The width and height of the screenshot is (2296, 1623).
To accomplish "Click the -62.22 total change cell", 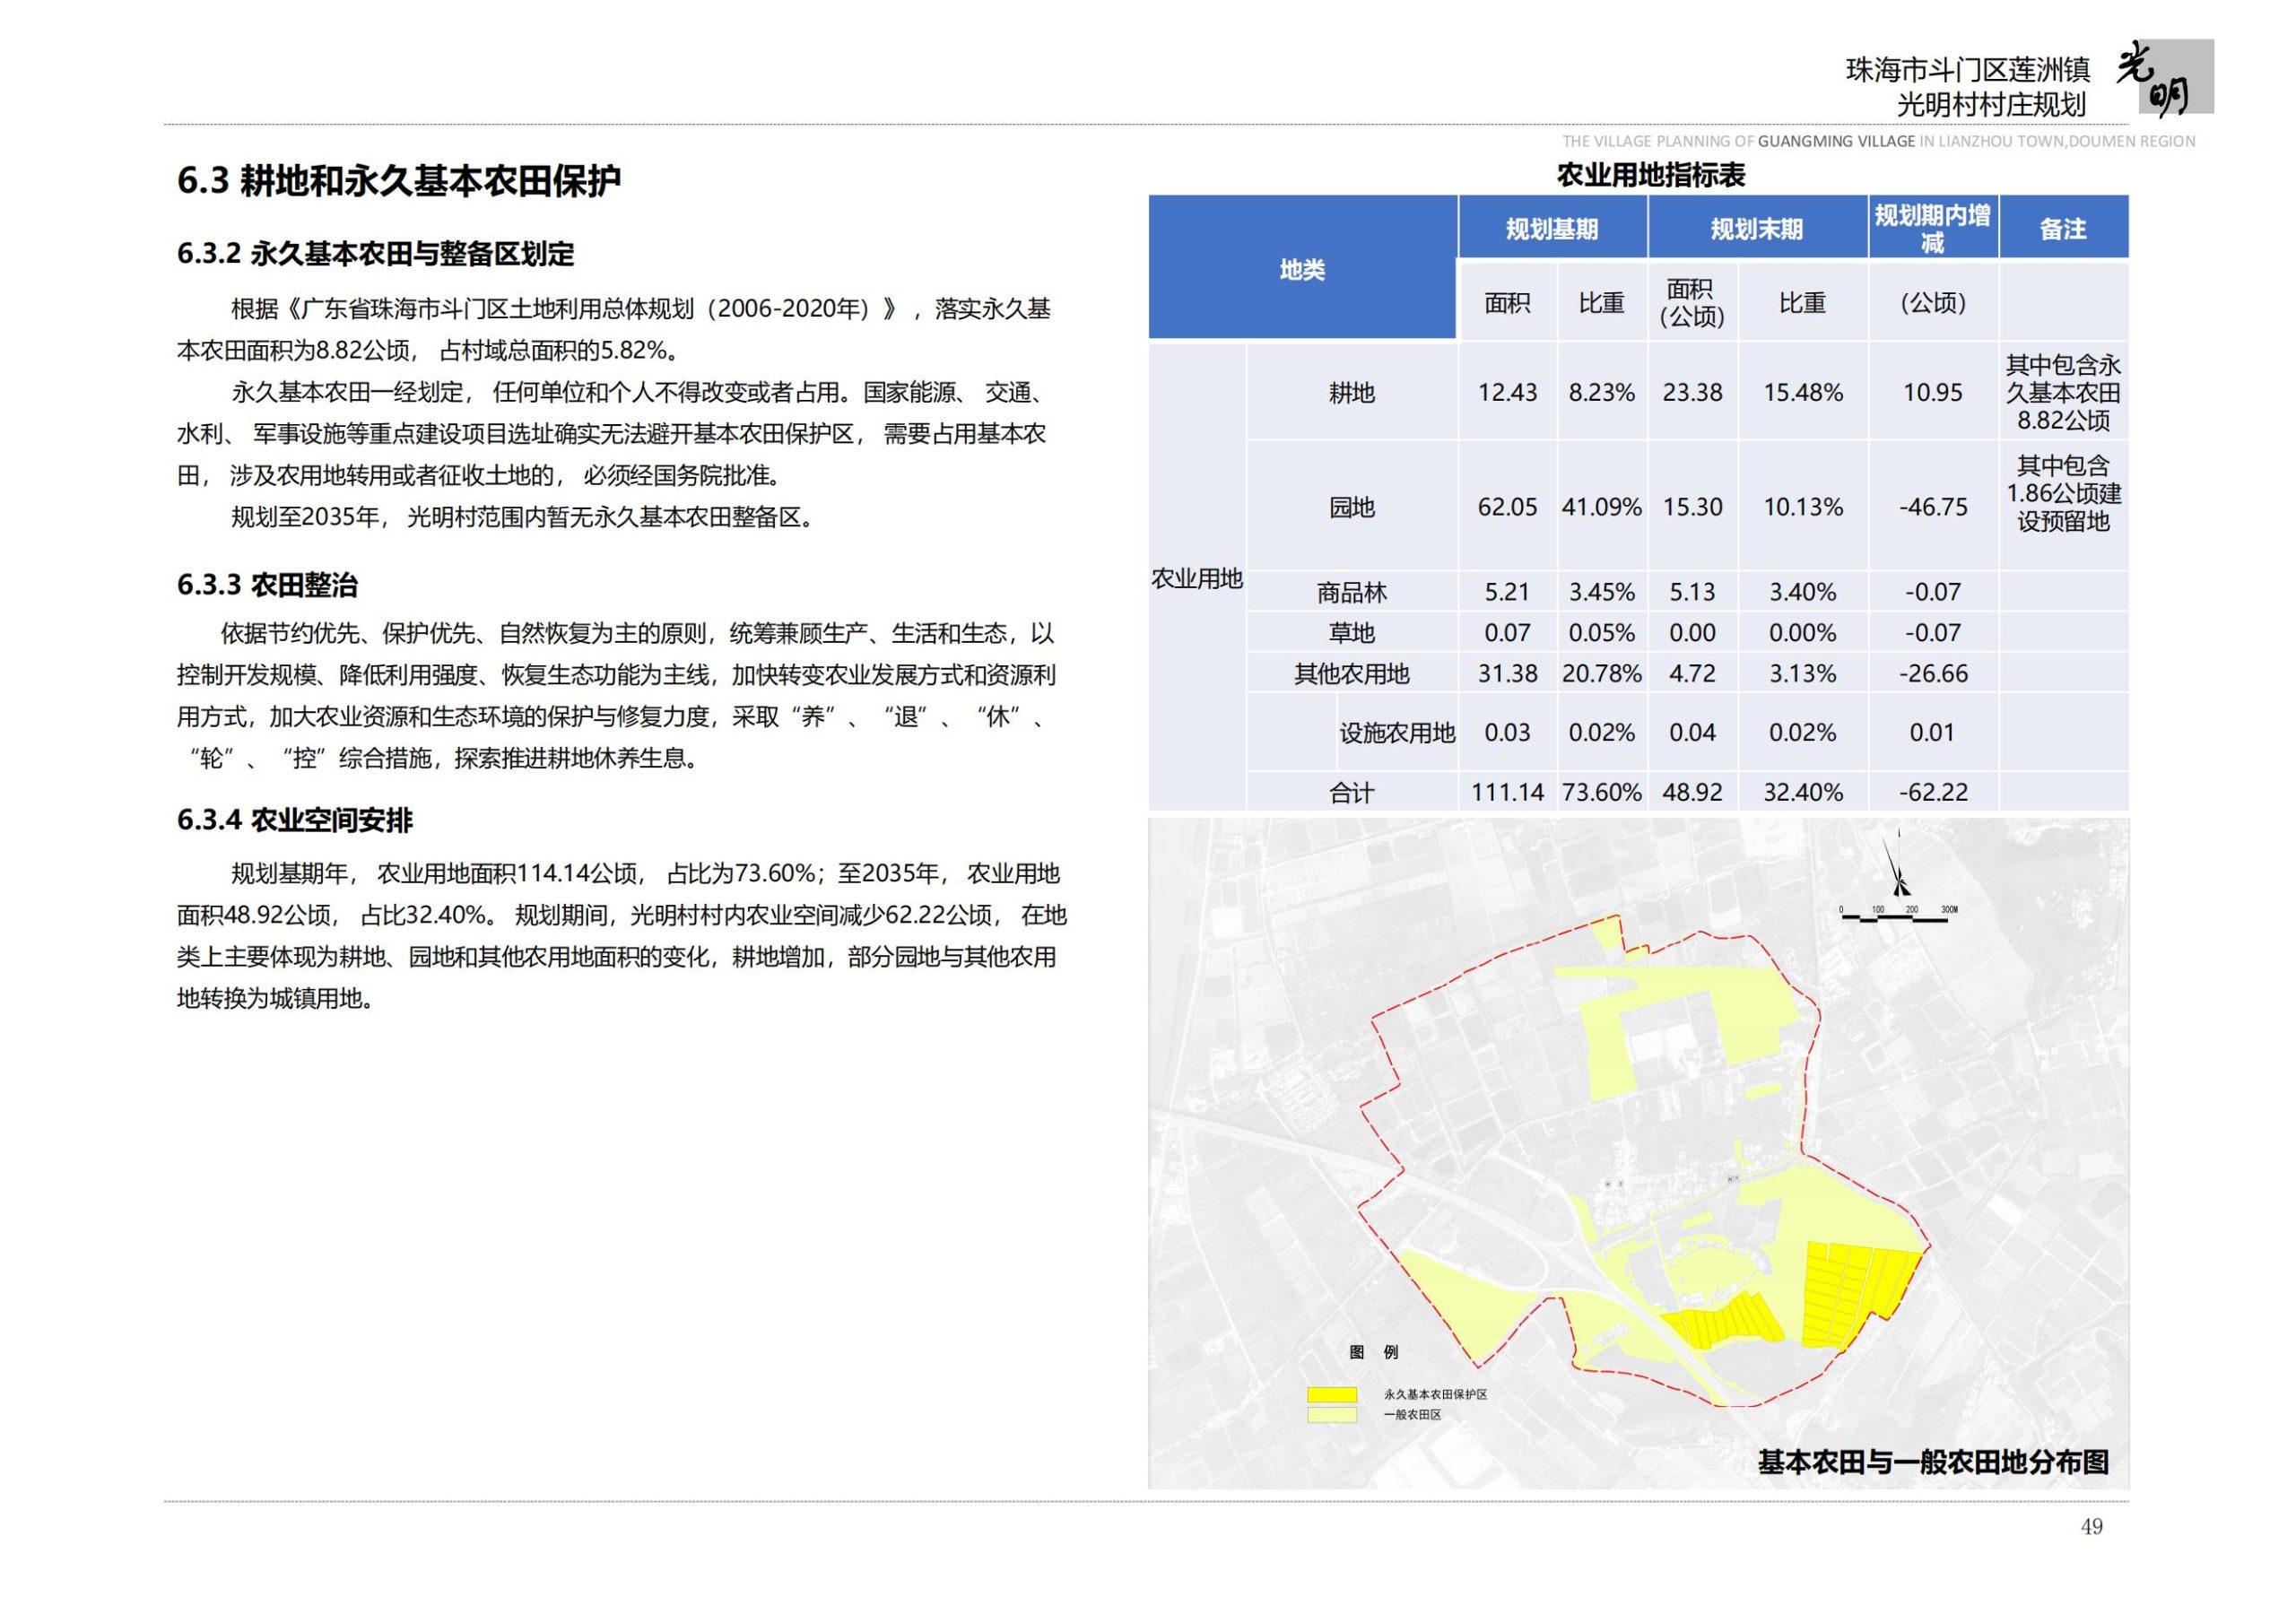I will (x=1932, y=793).
